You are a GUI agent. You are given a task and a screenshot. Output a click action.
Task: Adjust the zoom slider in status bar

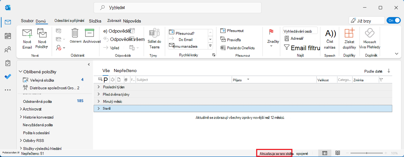[x=366, y=153]
